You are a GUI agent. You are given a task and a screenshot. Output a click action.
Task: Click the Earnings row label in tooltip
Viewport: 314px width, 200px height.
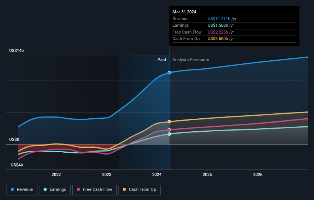pos(181,25)
